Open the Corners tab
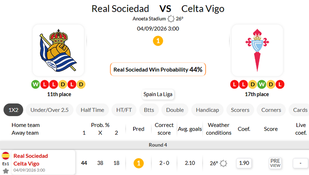 pyautogui.click(x=271, y=110)
